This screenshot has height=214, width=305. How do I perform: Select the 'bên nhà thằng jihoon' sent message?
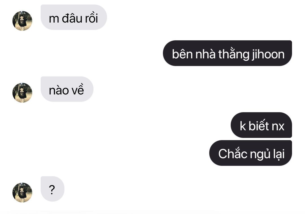pyautogui.click(x=227, y=53)
